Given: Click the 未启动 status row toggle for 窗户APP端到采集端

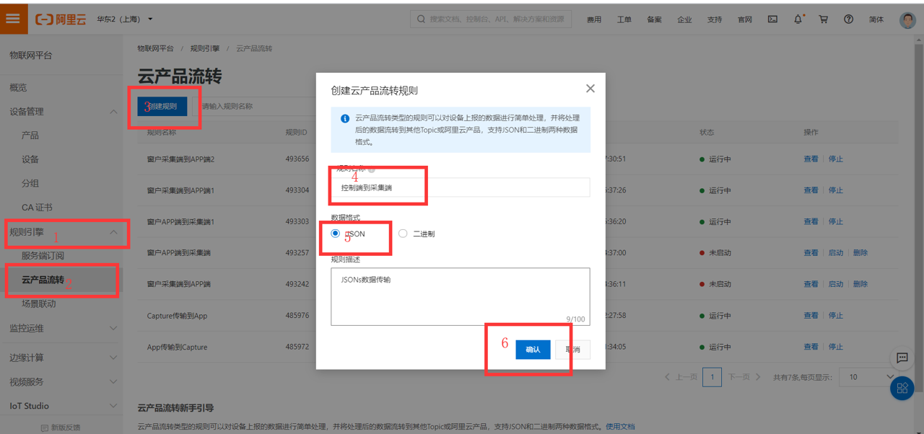Looking at the screenshot, I should (x=835, y=252).
